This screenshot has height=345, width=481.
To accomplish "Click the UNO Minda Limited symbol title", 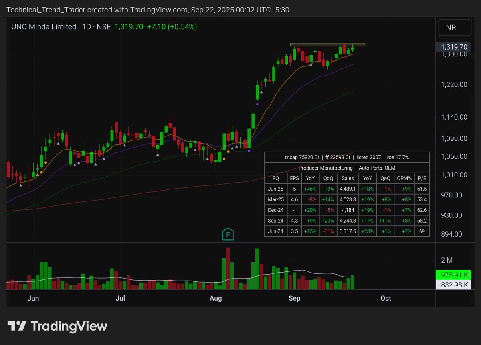I will pos(43,27).
